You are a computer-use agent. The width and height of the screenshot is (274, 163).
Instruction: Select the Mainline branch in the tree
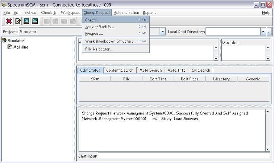point(20,47)
